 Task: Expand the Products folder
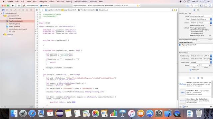click(x=3, y=34)
